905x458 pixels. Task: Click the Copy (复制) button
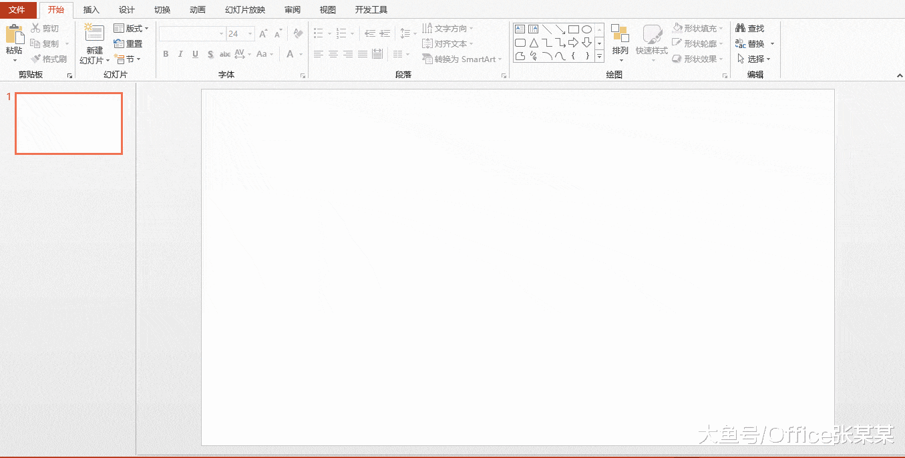(45, 43)
